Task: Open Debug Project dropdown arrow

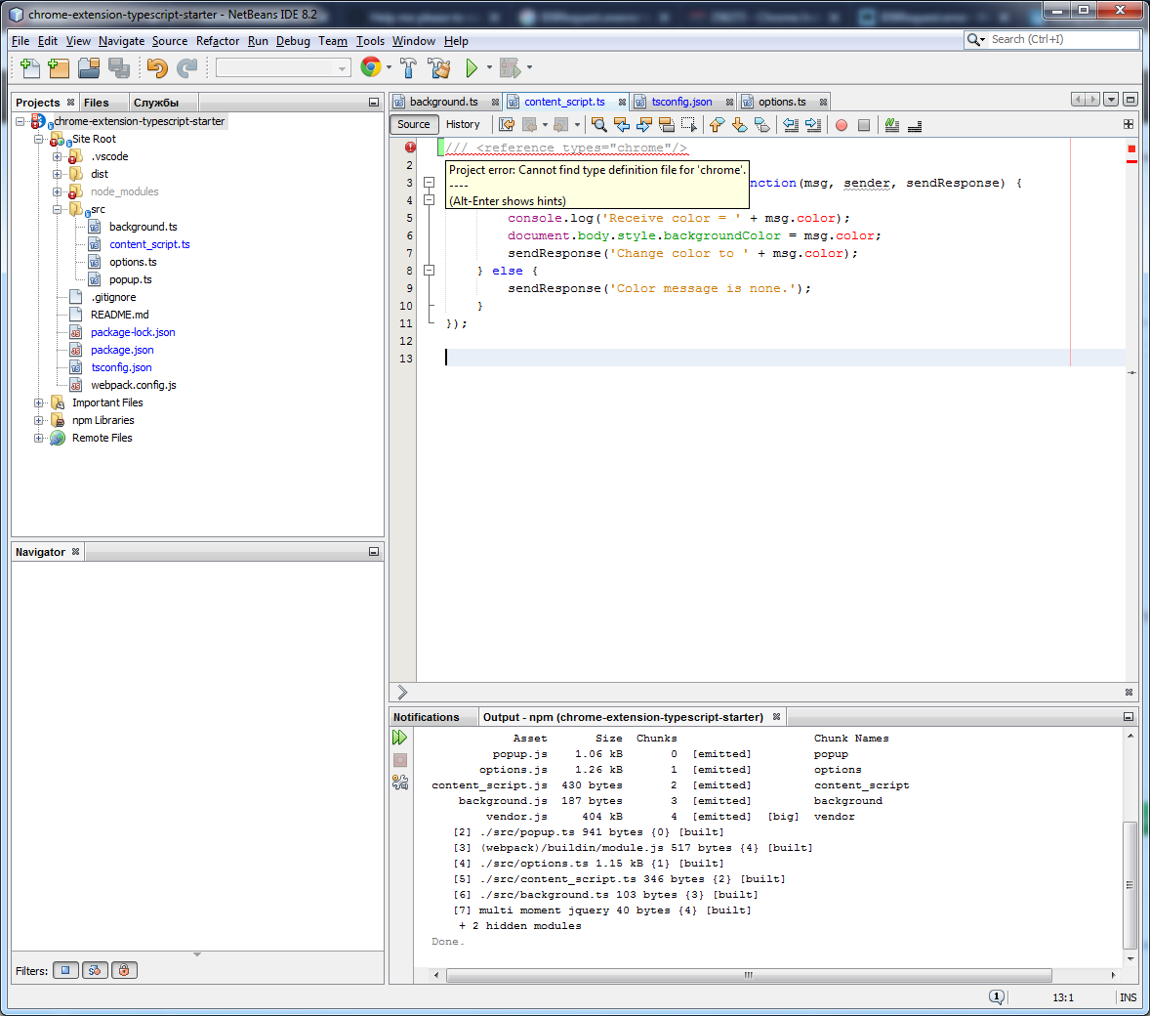Action: click(529, 67)
